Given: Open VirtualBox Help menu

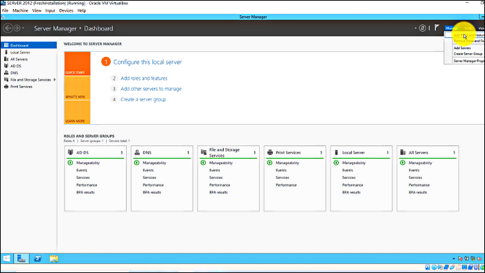Looking at the screenshot, I should 82,10.
